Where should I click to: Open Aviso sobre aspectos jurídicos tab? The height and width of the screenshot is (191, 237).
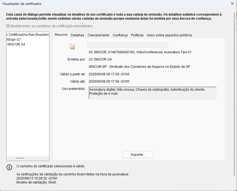[169, 35]
